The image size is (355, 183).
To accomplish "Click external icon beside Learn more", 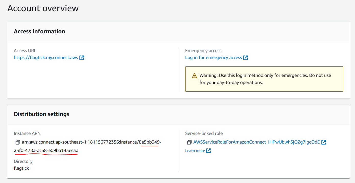I will point(209,151).
